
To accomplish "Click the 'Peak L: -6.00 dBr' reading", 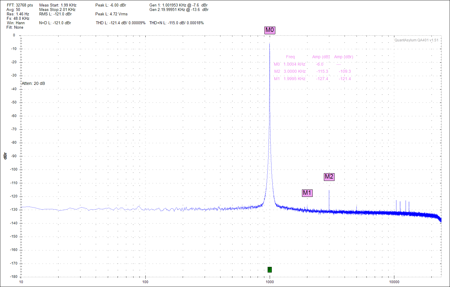I will coord(111,5).
